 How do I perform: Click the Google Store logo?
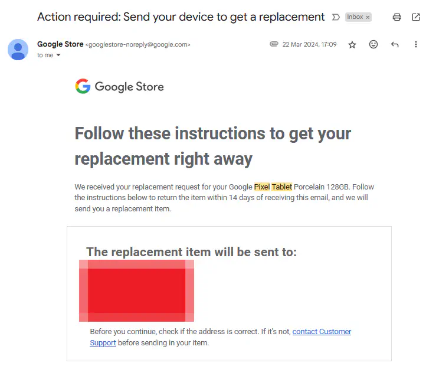coord(119,87)
